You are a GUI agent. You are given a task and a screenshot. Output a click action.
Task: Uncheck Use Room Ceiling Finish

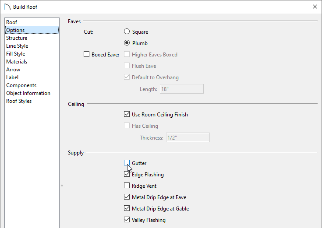click(x=127, y=115)
